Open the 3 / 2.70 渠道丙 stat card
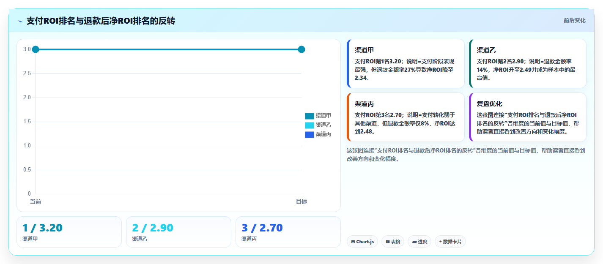Image resolution: width=603 pixels, height=264 pixels. click(288, 232)
